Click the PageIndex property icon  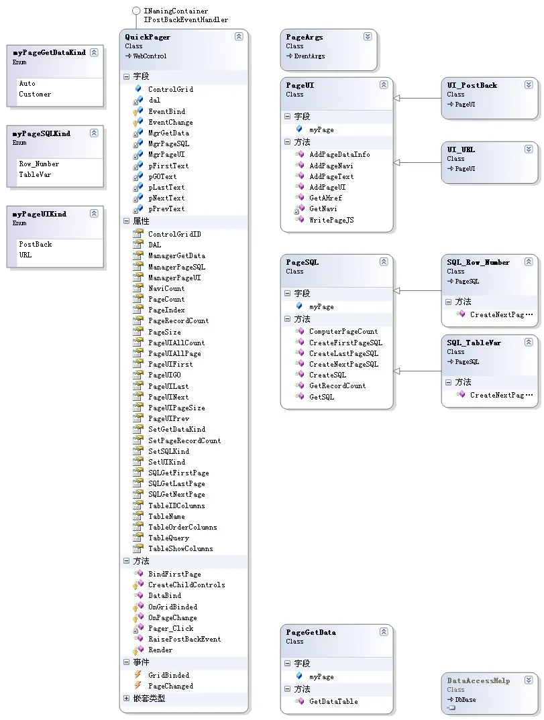138,310
